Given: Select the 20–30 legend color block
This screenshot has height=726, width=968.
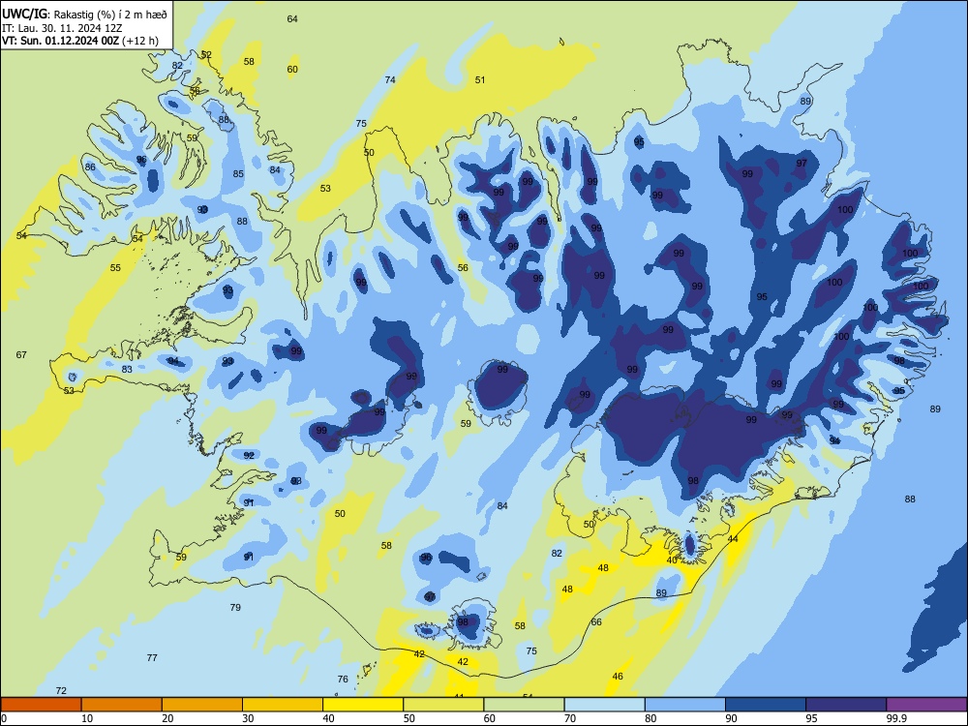Looking at the screenshot, I should (x=202, y=705).
